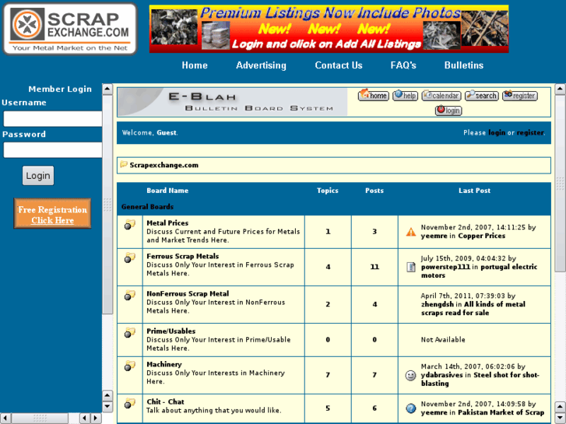
Task: Open the calendar icon button
Action: tap(441, 95)
